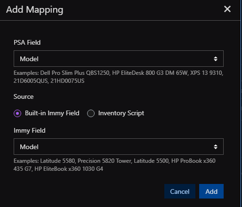Screen dimensions: 242x207
Task: Select the Built-in Immy Field radio circle
Action: click(x=17, y=113)
